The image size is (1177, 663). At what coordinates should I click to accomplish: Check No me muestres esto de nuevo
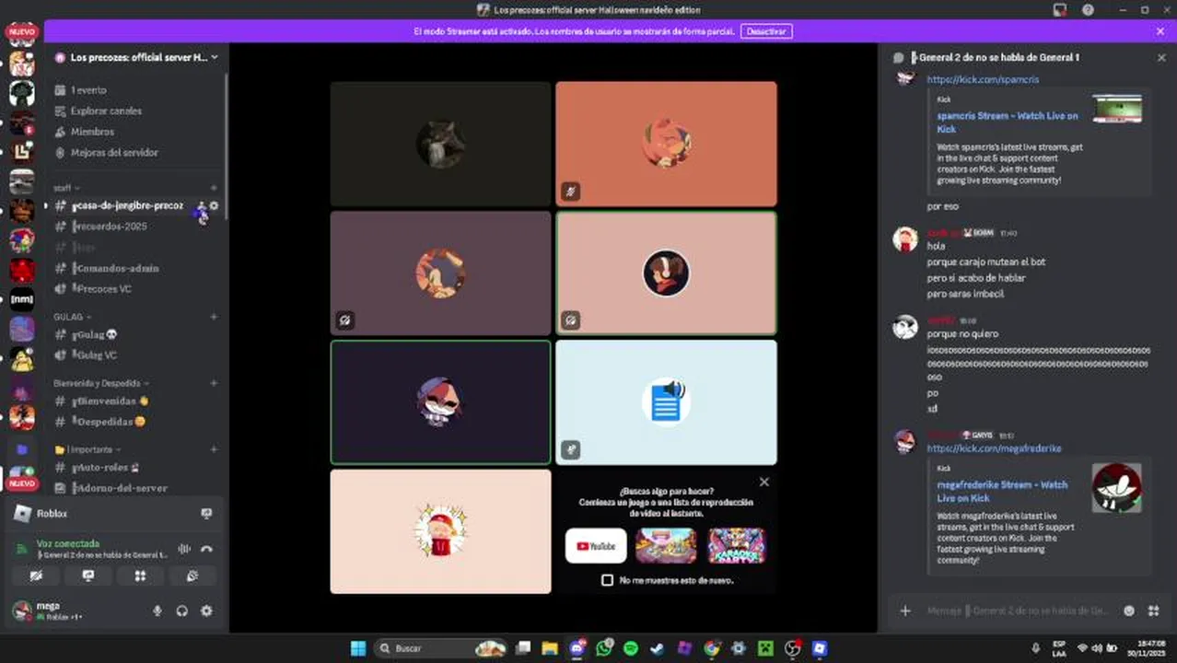(607, 580)
